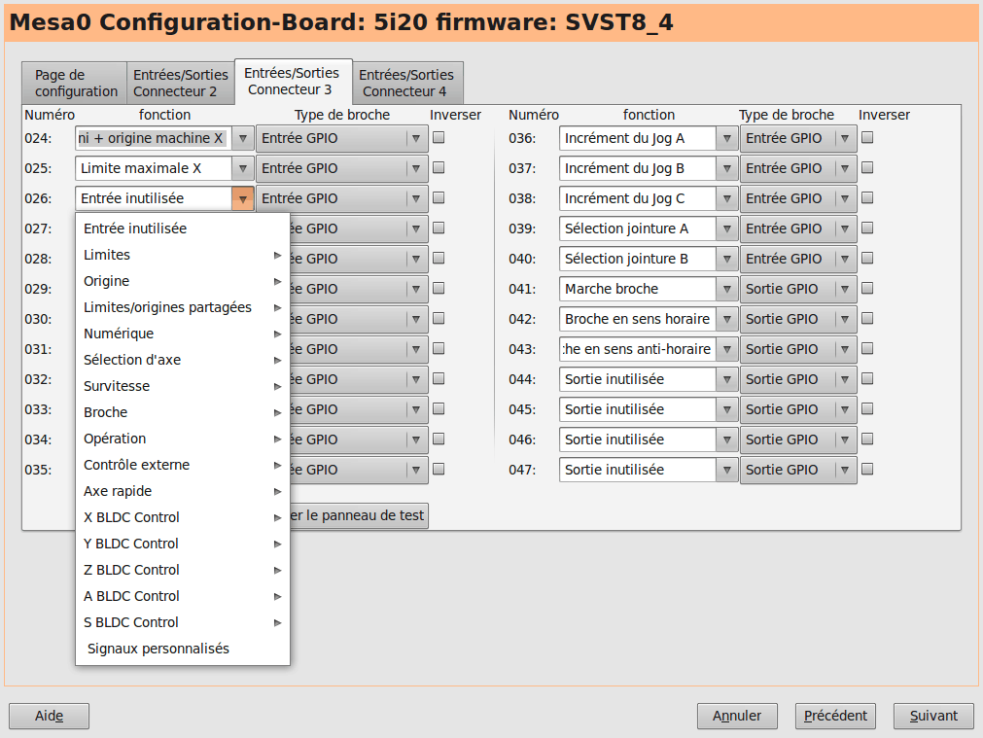The image size is (983, 738).
Task: Open pin type dropdown for pin 025
Action: point(342,168)
